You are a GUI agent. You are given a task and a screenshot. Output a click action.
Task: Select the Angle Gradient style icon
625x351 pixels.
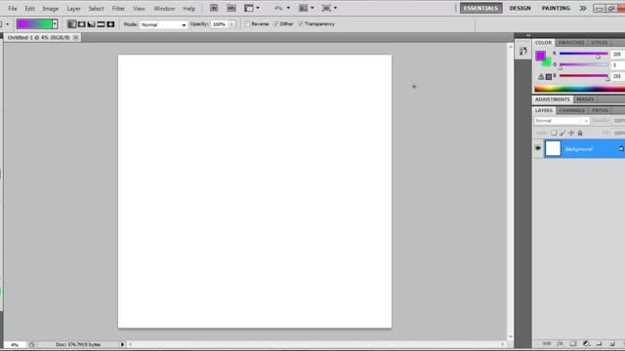pyautogui.click(x=91, y=24)
